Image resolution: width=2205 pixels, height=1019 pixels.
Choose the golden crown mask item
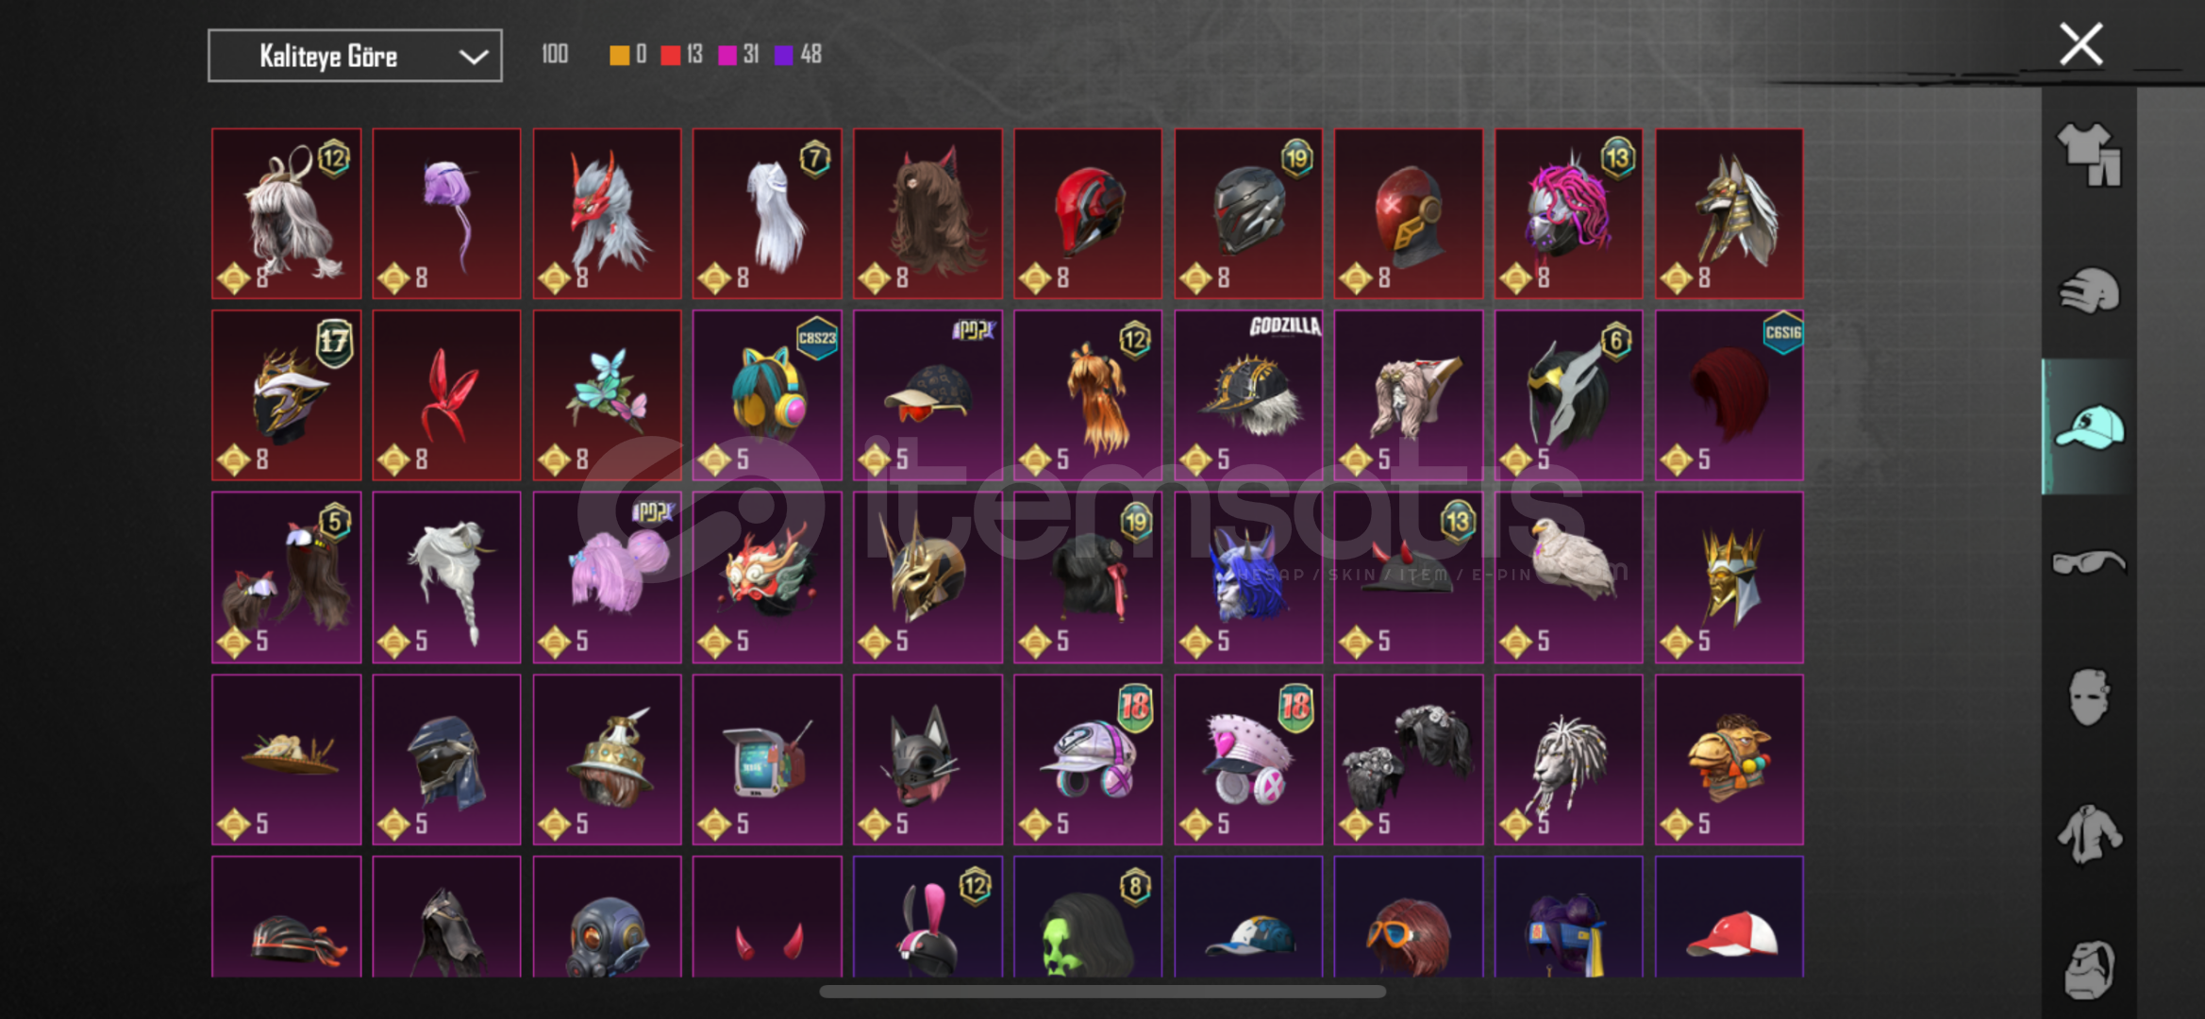(1729, 577)
